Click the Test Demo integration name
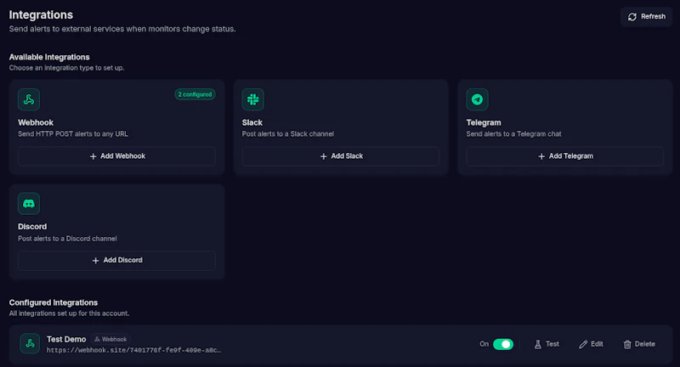The width and height of the screenshot is (680, 367). (66, 339)
